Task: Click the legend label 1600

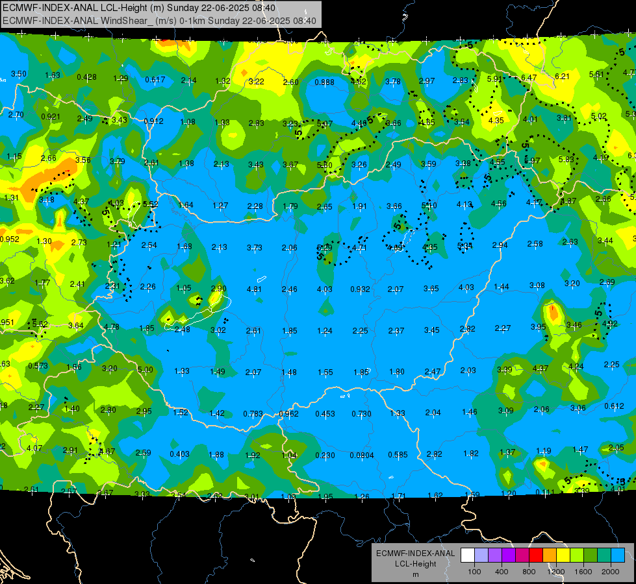Action: point(583,572)
